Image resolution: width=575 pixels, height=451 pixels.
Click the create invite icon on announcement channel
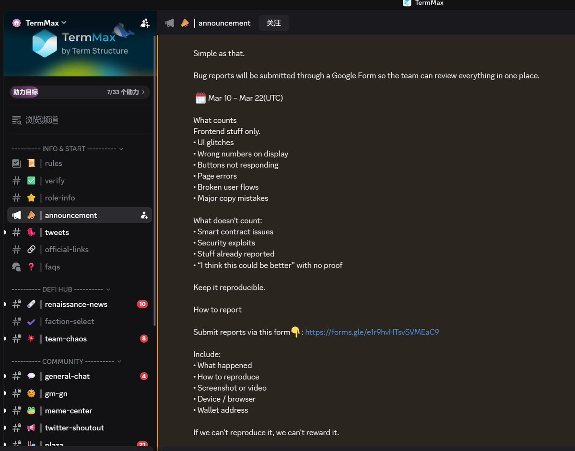pyautogui.click(x=144, y=215)
